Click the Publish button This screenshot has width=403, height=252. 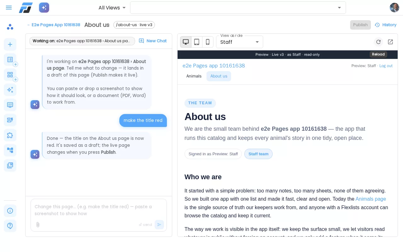click(360, 25)
